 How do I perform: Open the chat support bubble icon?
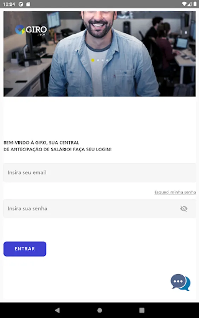180,282
